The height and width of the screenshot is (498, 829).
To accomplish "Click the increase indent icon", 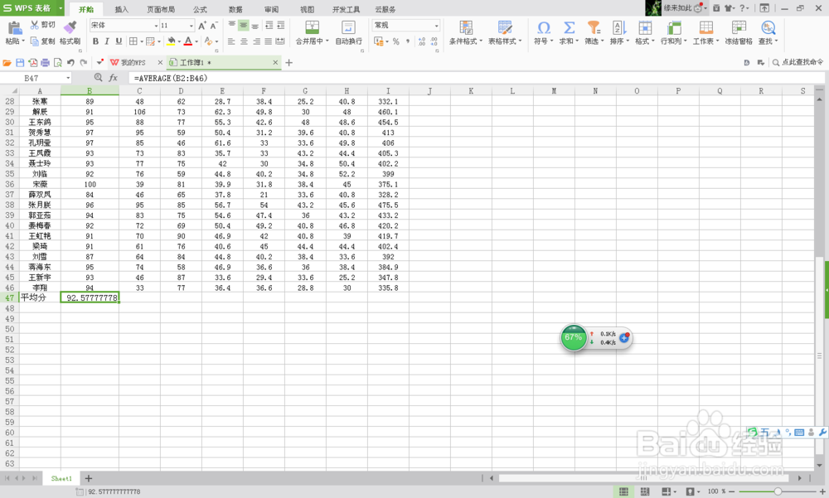I will click(281, 26).
